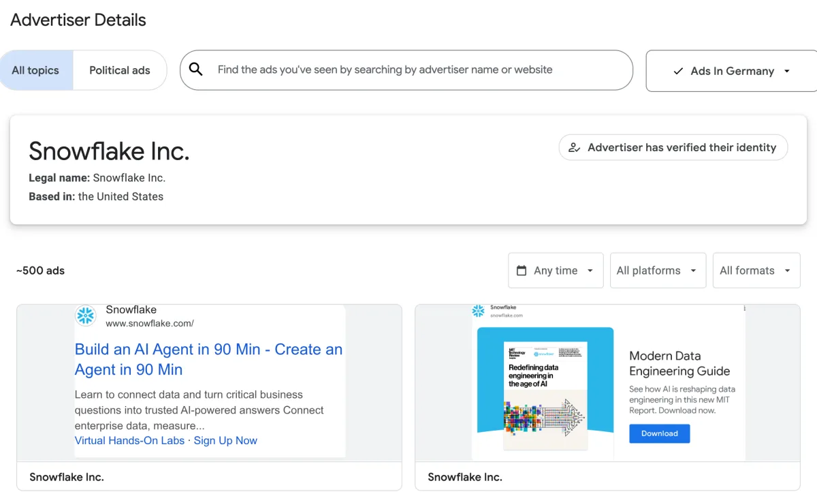Switch to the Political ads tab
817x496 pixels.
click(120, 70)
